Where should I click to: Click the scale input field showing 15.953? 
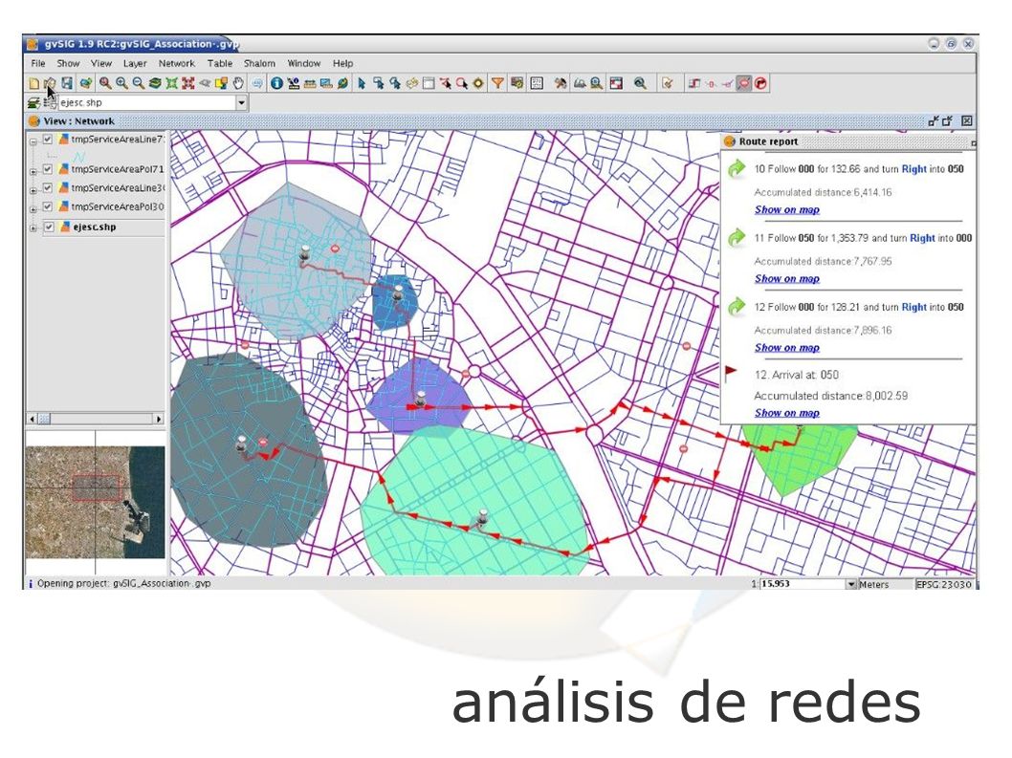[x=803, y=584]
